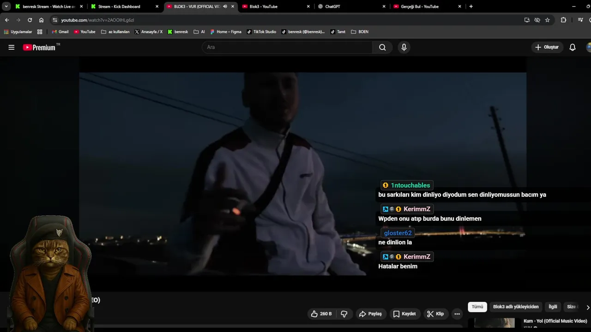Expand the AI bookmarks folder
This screenshot has width=591, height=332.
tap(199, 32)
